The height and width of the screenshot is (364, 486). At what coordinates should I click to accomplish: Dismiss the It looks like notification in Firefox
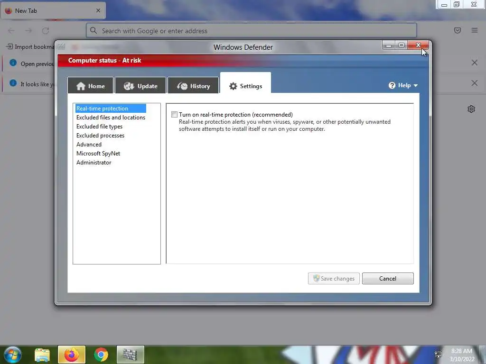click(474, 83)
